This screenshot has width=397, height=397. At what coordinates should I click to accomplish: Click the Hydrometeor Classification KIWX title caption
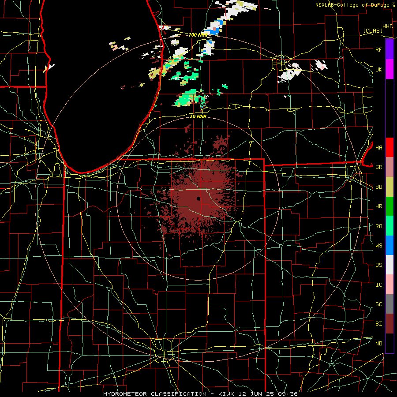200,394
